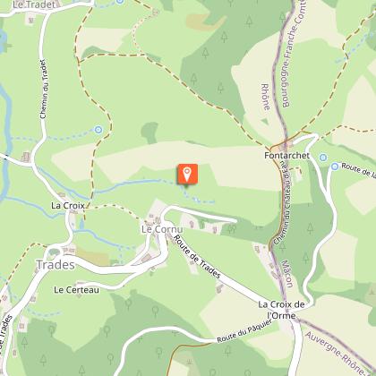Select the Route du Pâquier road label
The height and width of the screenshot is (376, 376).
pos(244,331)
